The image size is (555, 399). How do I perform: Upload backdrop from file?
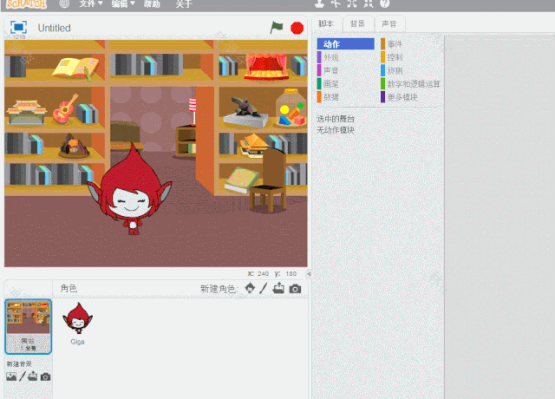point(33,376)
